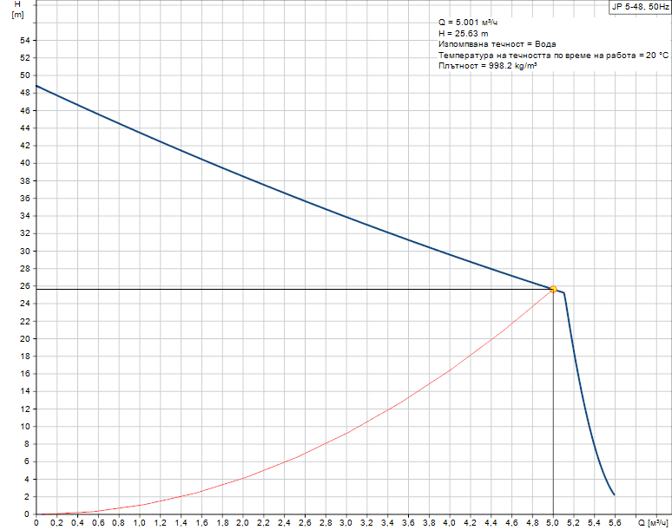Select the pumped liquid 'Вода' text line
This screenshot has width=672, height=530.
pos(497,43)
